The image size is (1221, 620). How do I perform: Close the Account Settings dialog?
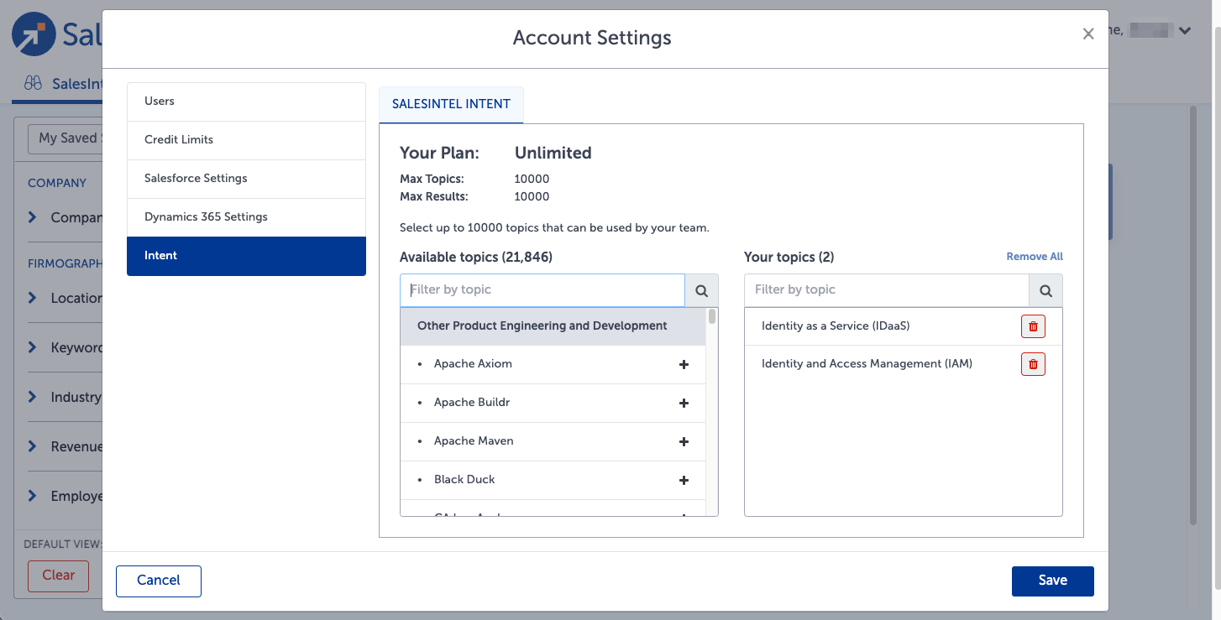[x=1088, y=34]
